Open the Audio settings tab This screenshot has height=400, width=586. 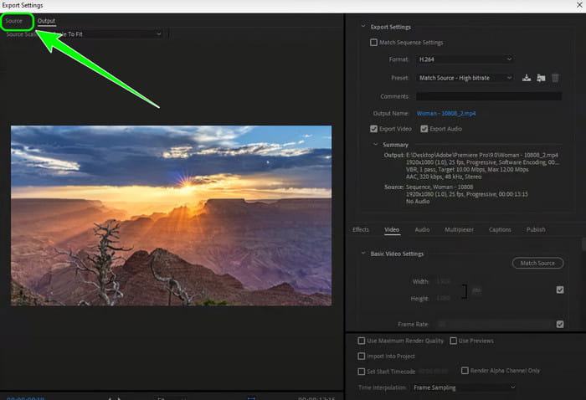tap(422, 229)
